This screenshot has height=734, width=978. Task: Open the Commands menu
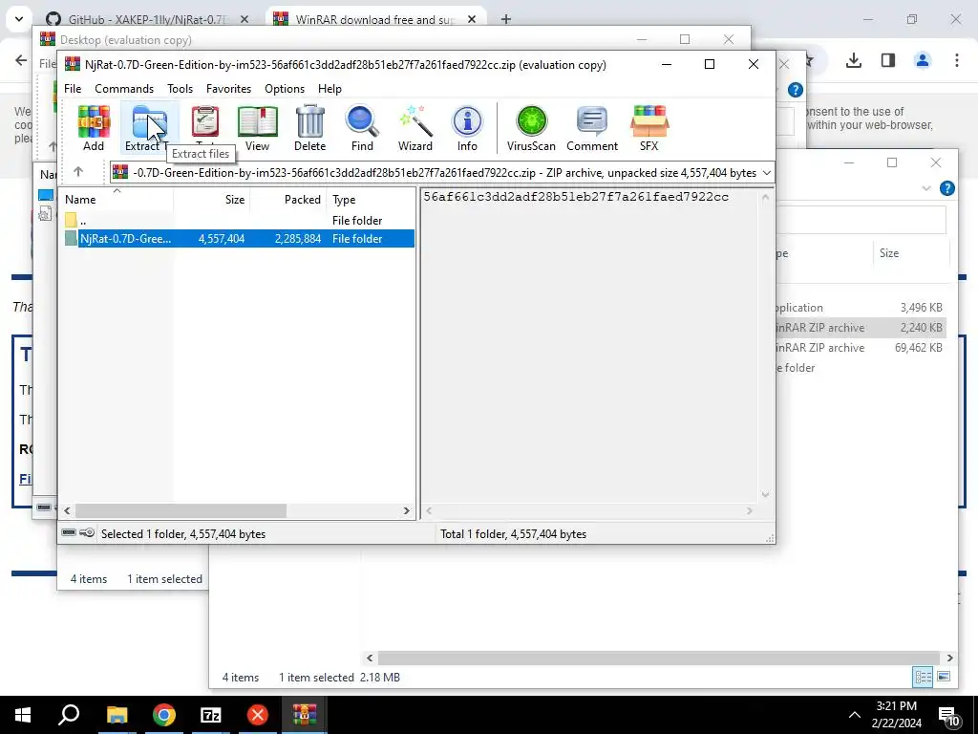124,89
